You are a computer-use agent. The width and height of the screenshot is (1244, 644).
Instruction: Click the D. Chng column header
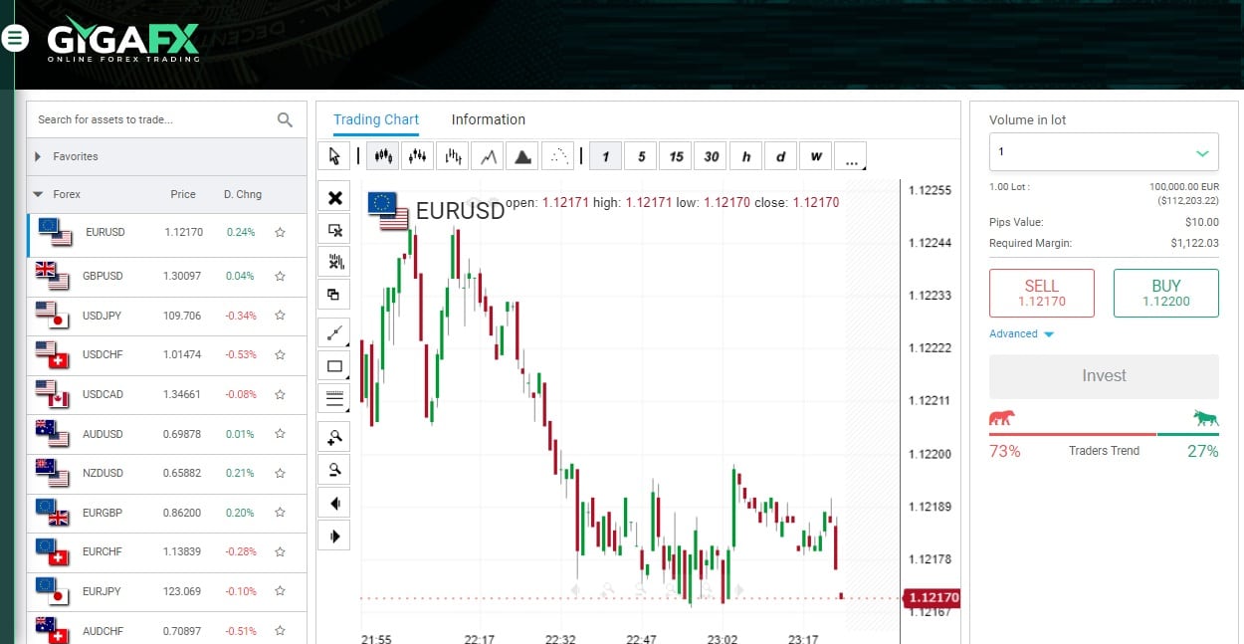[243, 194]
